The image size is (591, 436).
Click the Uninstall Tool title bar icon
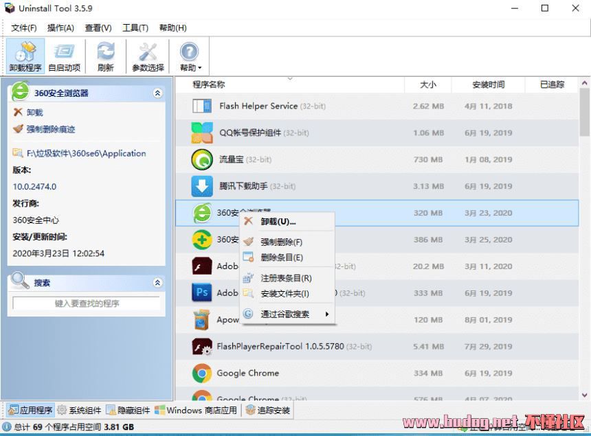[x=10, y=8]
